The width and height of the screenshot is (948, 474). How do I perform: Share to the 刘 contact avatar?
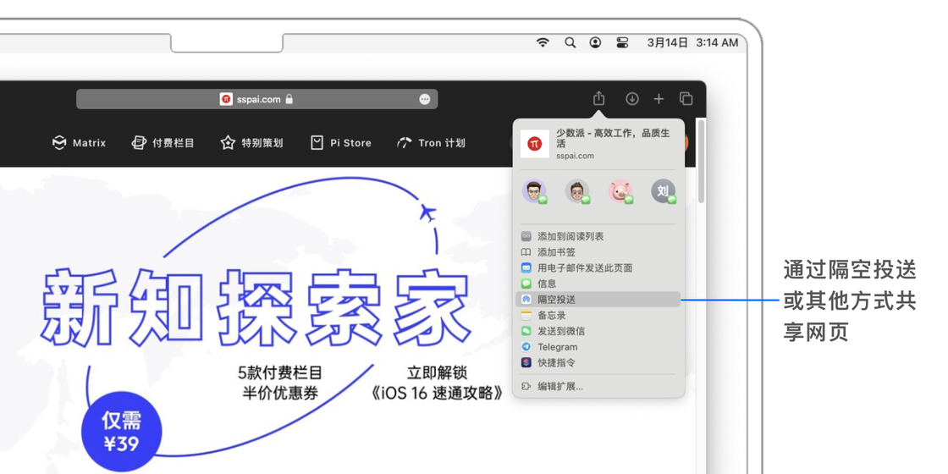tap(663, 191)
